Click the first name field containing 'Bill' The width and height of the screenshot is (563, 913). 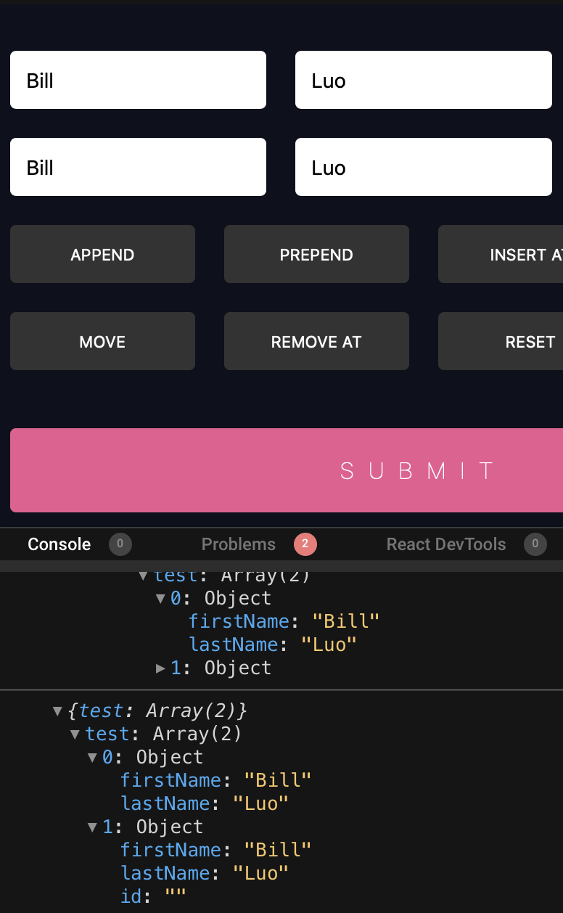138,80
